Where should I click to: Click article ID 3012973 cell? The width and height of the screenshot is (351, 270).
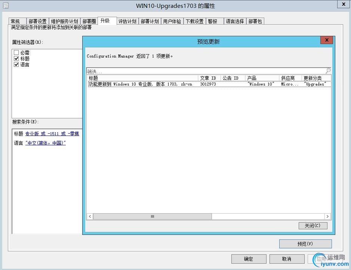[x=208, y=84]
